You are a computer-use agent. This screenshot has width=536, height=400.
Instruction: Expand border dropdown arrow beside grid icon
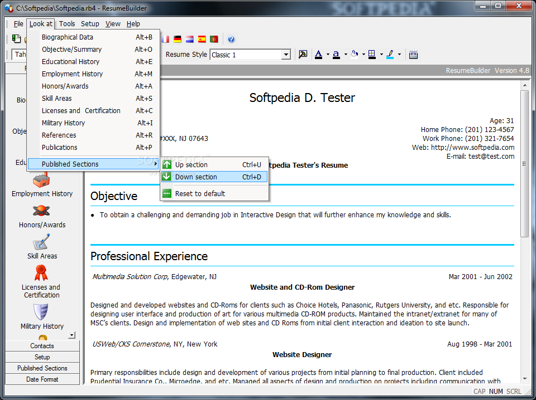click(381, 55)
